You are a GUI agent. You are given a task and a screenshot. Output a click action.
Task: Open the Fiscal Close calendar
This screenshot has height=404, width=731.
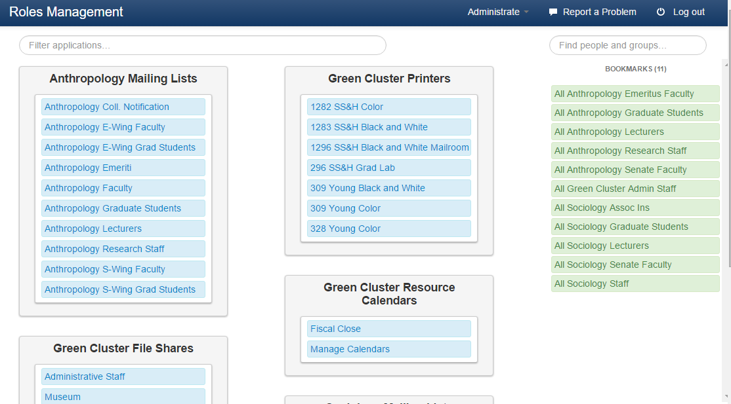[335, 329]
